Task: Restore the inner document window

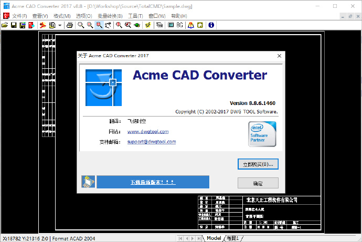Action: point(350,16)
